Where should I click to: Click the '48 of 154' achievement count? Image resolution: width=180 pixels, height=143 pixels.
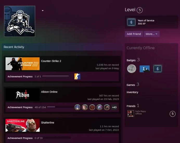[x=40, y=107]
